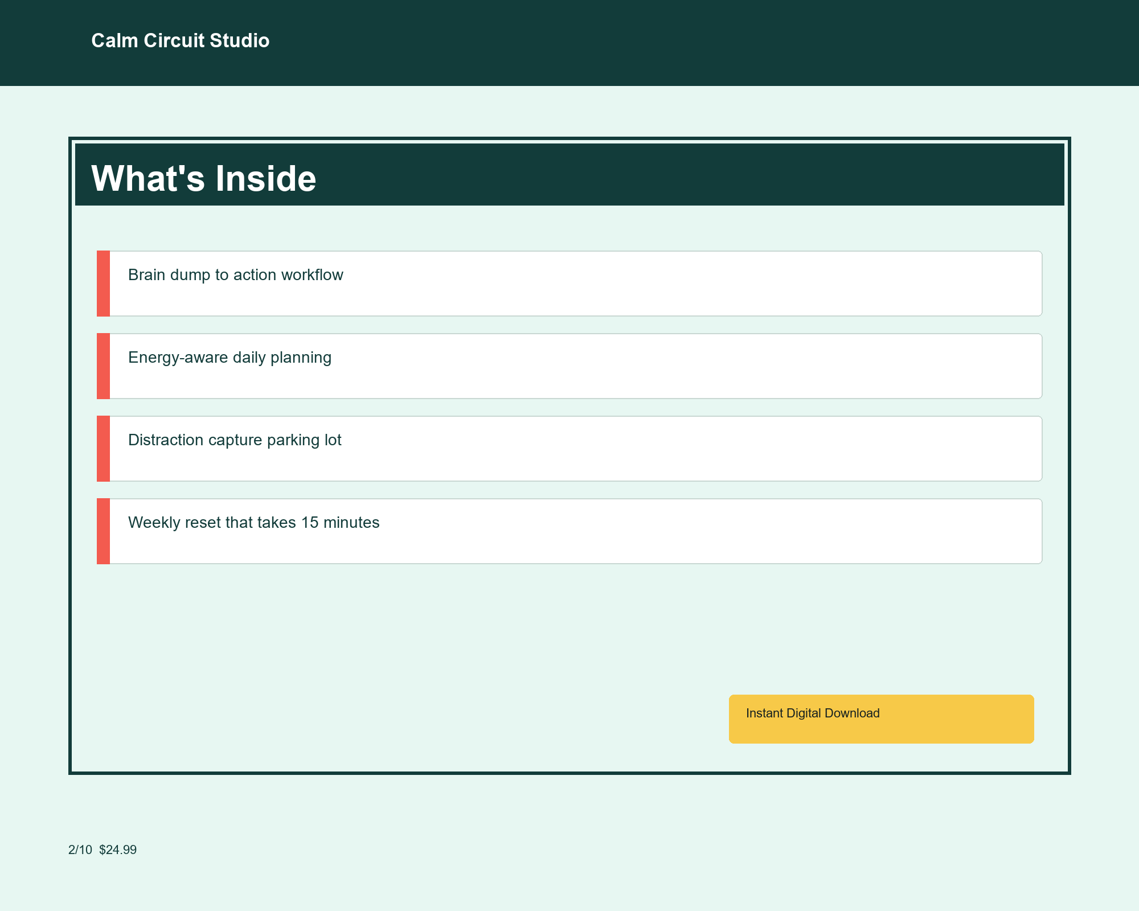Select the red accent bar beside Brain dump

[103, 282]
